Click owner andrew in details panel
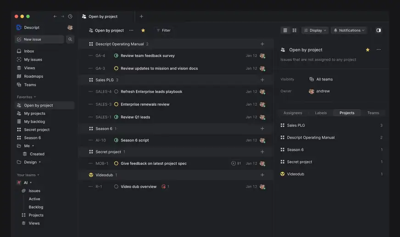The height and width of the screenshot is (237, 400). [x=319, y=91]
